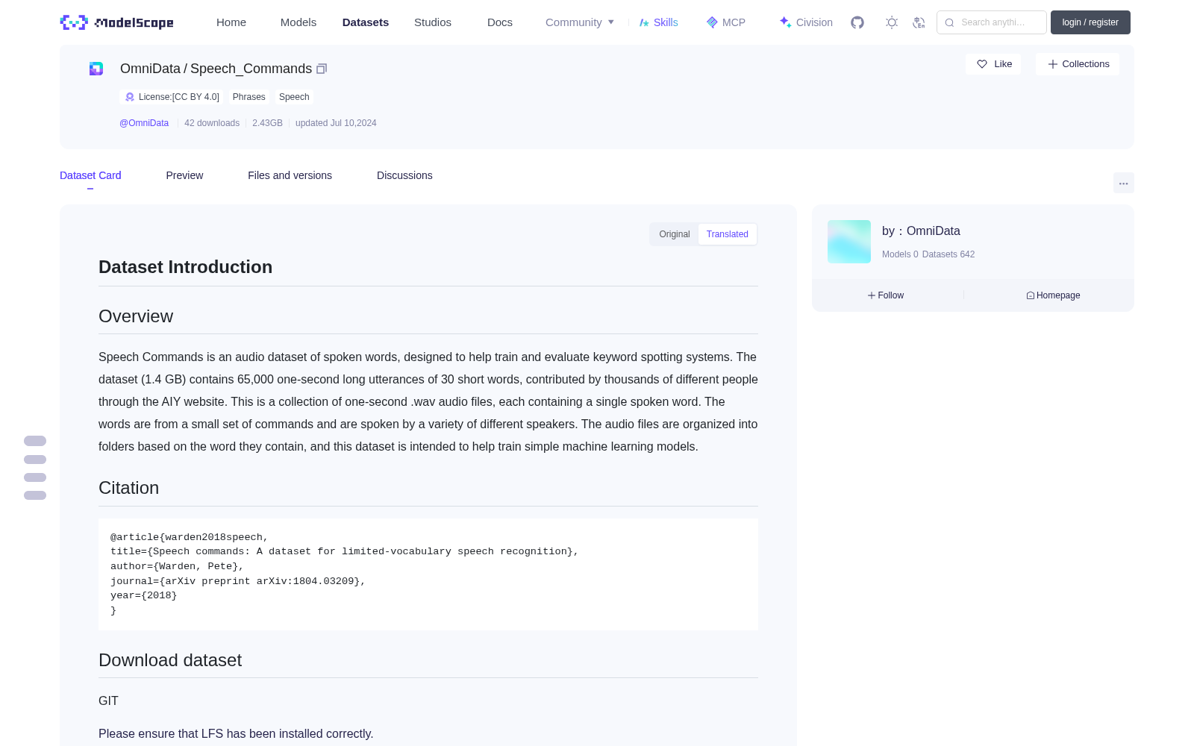Click the "Overview" heading

click(136, 316)
